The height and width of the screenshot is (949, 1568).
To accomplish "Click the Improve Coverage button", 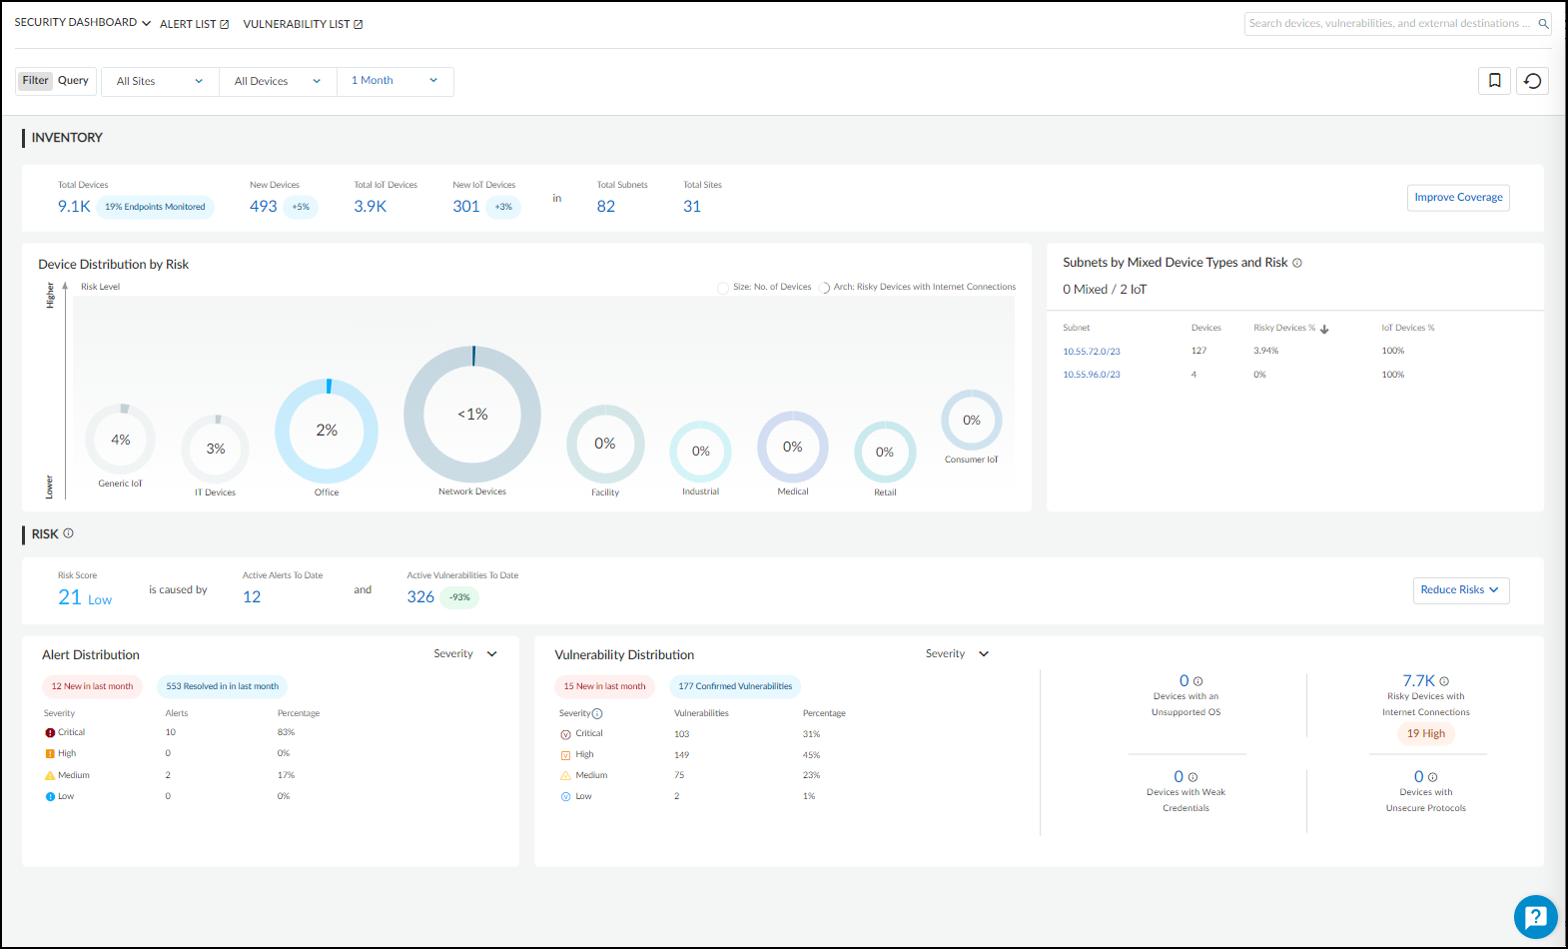I will [x=1458, y=198].
